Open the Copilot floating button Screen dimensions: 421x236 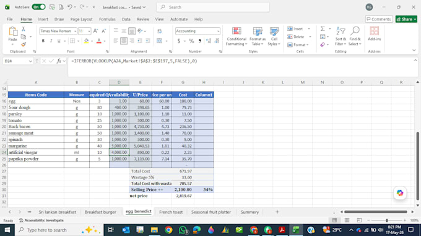coord(400,193)
